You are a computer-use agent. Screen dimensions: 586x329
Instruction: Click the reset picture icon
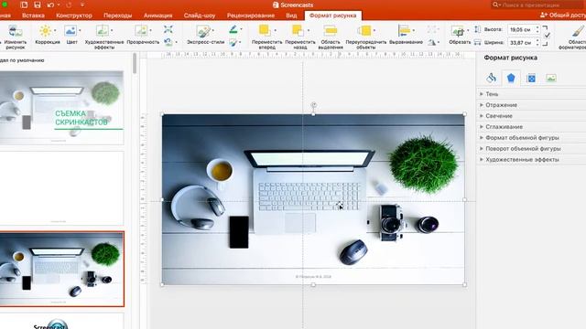(x=168, y=42)
